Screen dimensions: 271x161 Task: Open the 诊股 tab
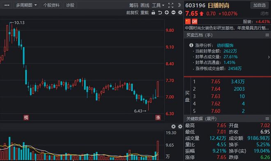point(70,5)
